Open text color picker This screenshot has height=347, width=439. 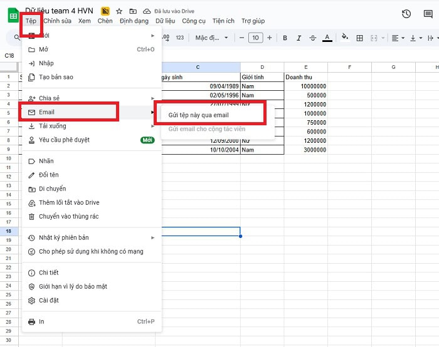click(327, 38)
